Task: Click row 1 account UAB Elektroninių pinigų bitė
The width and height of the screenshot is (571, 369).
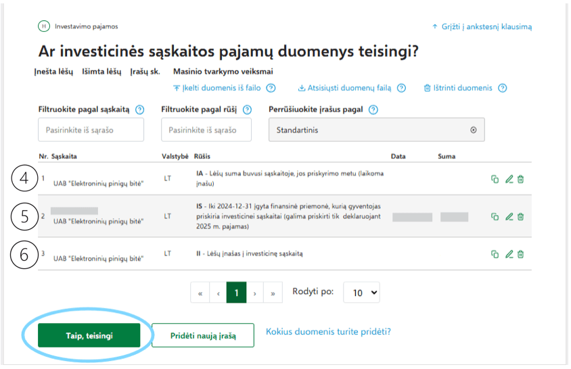Action: 98,183
